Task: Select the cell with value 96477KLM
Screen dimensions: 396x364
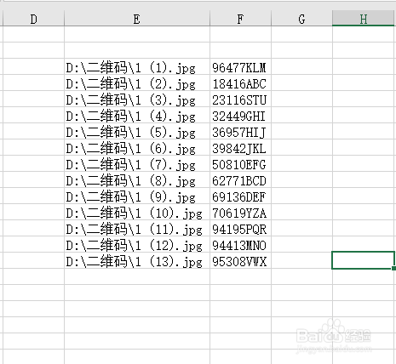Action: (x=240, y=66)
